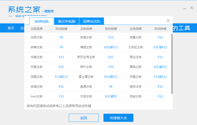
Task: Close the boot hotkey dialog
Action: coord(168,21)
